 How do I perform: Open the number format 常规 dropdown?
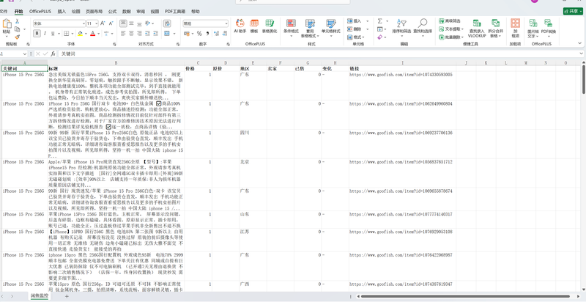226,23
